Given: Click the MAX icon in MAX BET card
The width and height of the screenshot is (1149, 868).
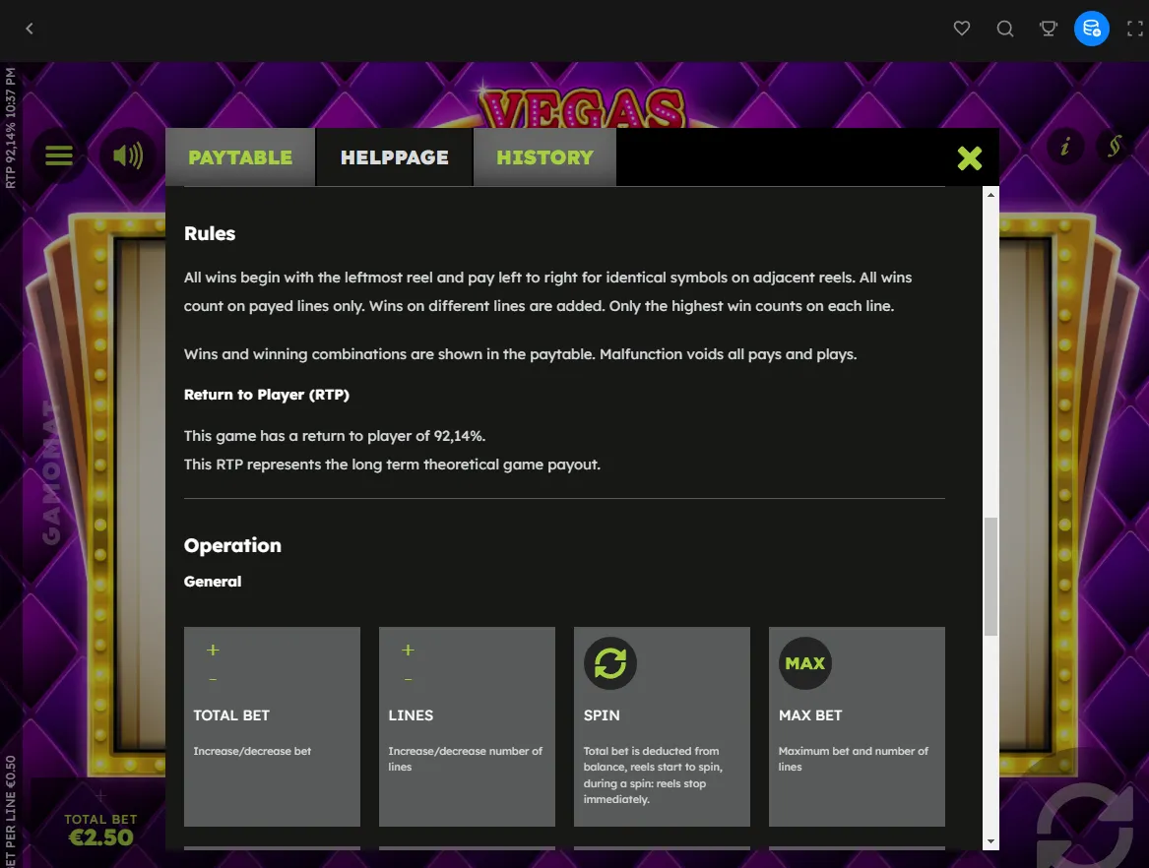Looking at the screenshot, I should (805, 663).
